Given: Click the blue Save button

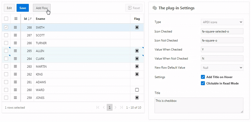Looking at the screenshot, I should pos(23,8).
